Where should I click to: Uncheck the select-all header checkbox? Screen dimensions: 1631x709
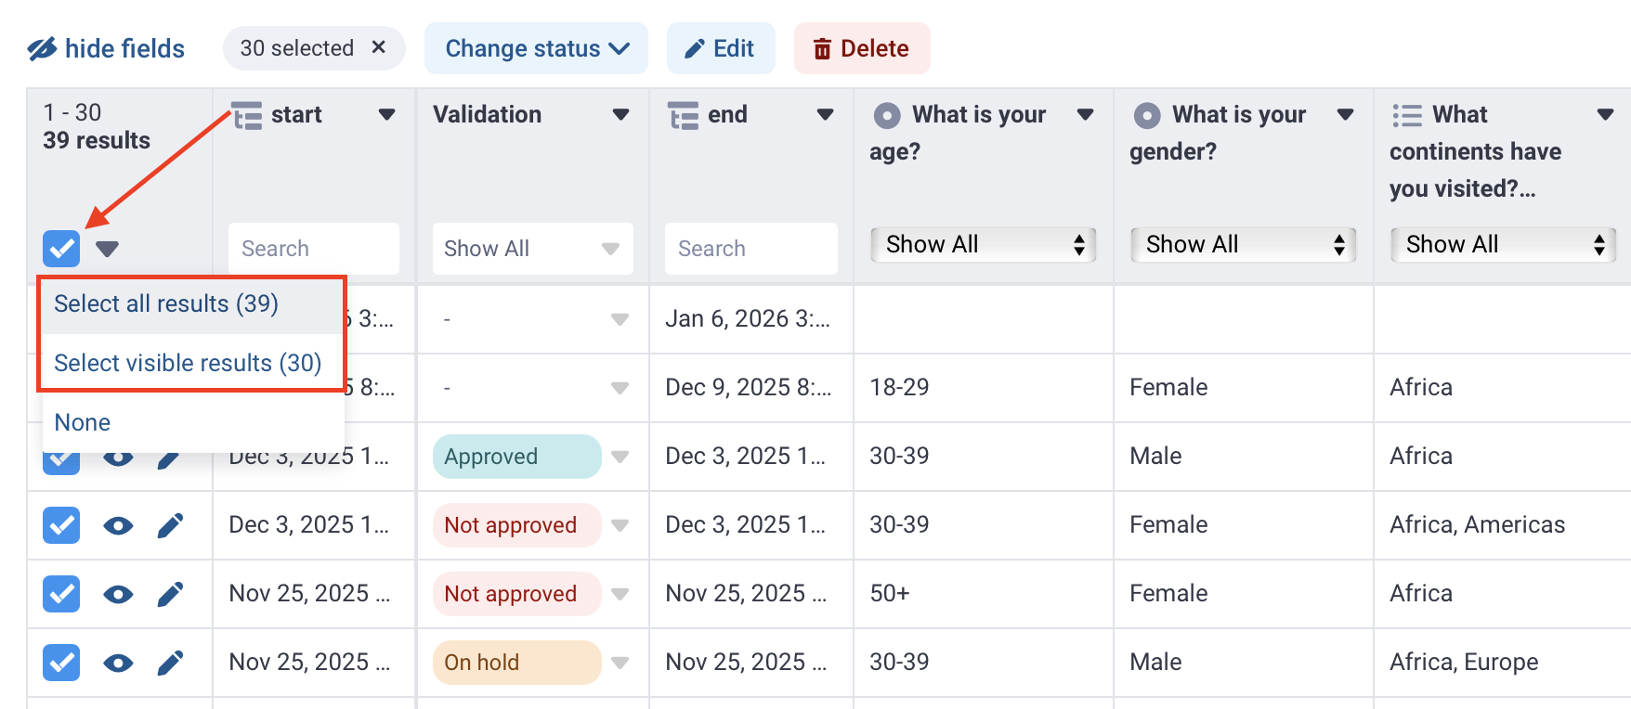(x=61, y=248)
